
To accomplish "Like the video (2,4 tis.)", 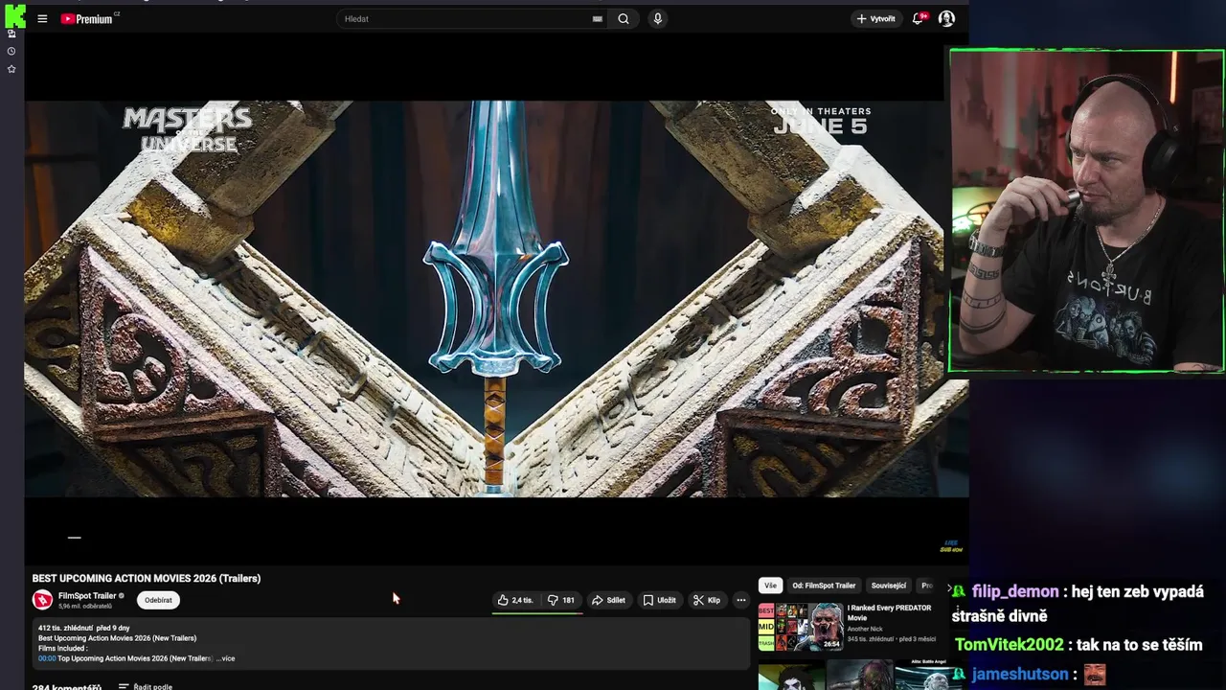I will [x=515, y=600].
